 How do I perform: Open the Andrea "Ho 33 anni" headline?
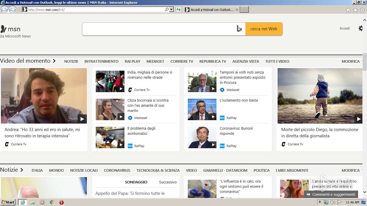pos(42,133)
